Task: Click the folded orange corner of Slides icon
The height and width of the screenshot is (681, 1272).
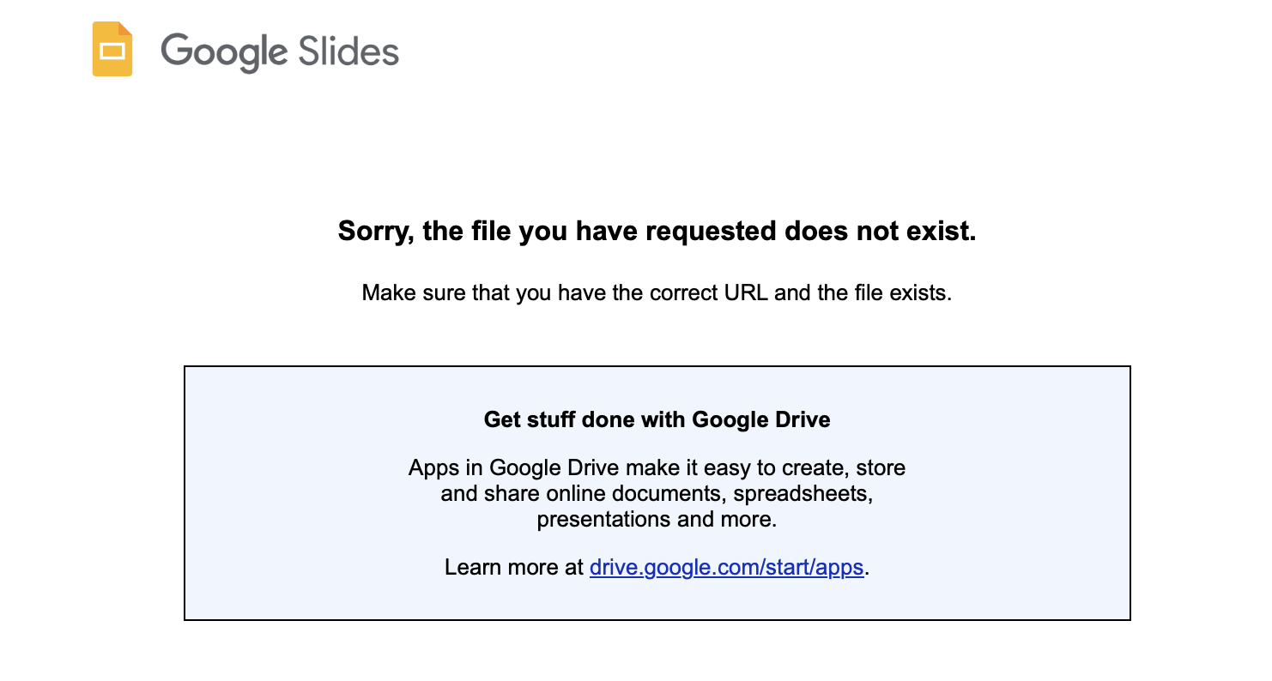Action: tap(125, 28)
